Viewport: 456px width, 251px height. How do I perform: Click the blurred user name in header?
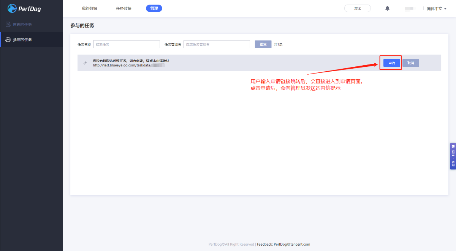click(x=410, y=8)
